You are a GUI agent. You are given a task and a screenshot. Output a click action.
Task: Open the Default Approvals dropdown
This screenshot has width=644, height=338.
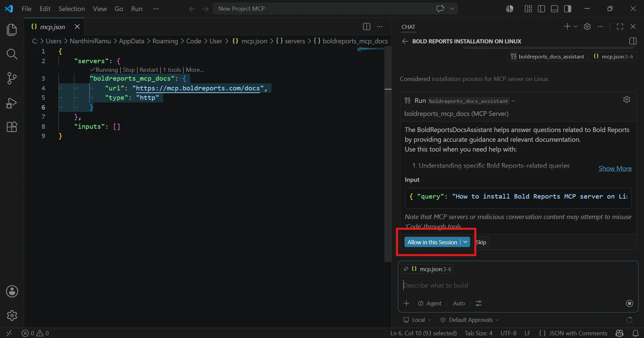click(x=470, y=320)
